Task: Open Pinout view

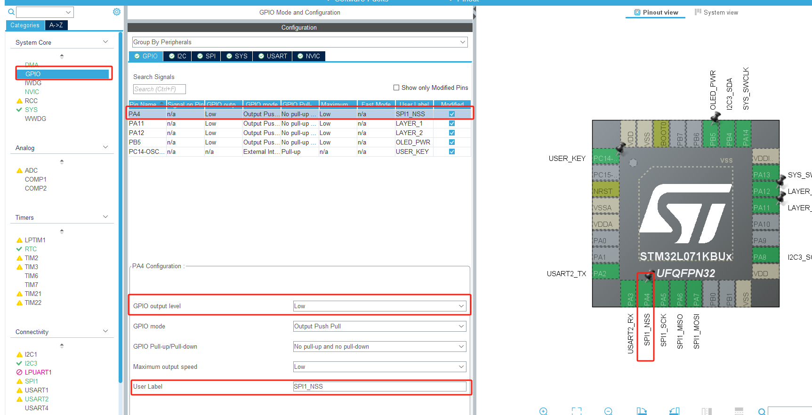Action: coord(656,12)
